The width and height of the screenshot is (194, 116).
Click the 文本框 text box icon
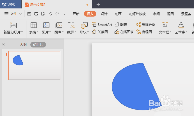(165, 25)
